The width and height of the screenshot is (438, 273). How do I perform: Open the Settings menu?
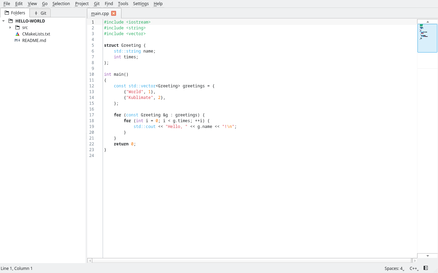tap(141, 4)
